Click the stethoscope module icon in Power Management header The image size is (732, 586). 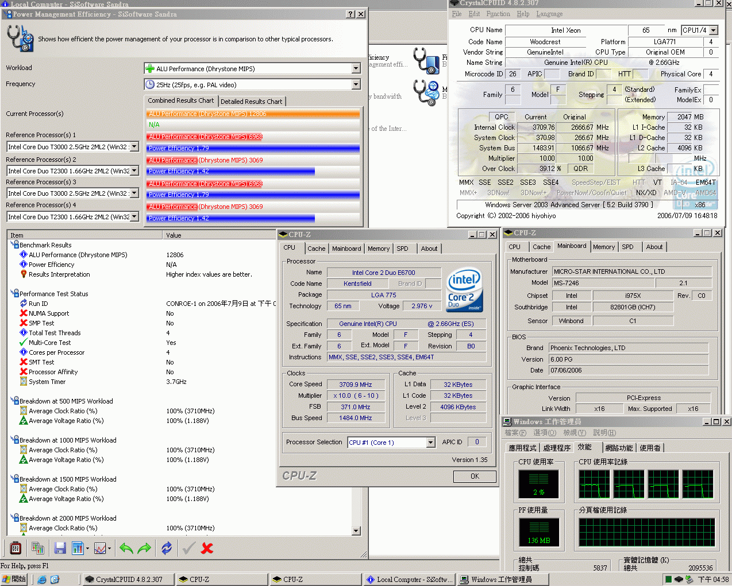[x=20, y=38]
